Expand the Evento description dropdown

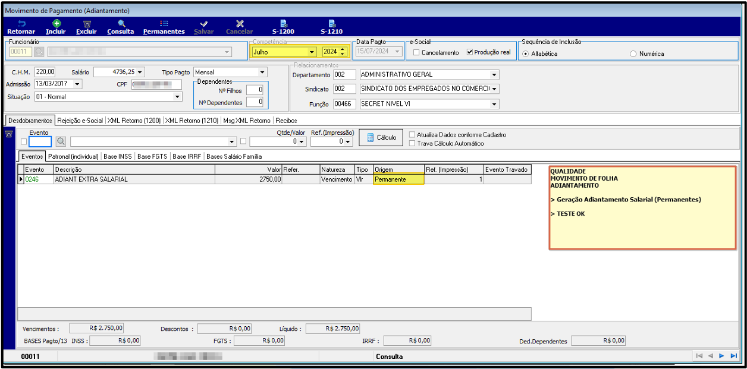pos(233,141)
